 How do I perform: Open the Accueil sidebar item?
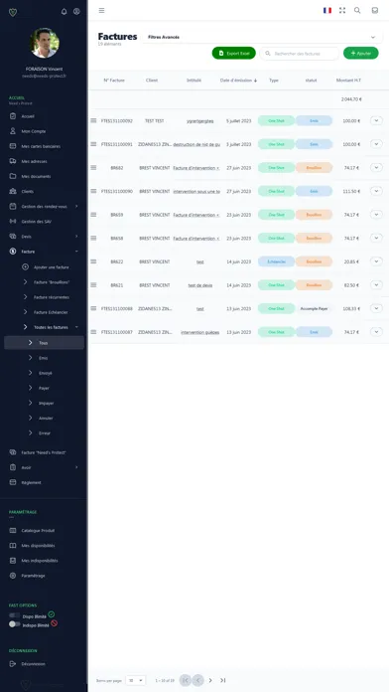[x=44, y=116]
